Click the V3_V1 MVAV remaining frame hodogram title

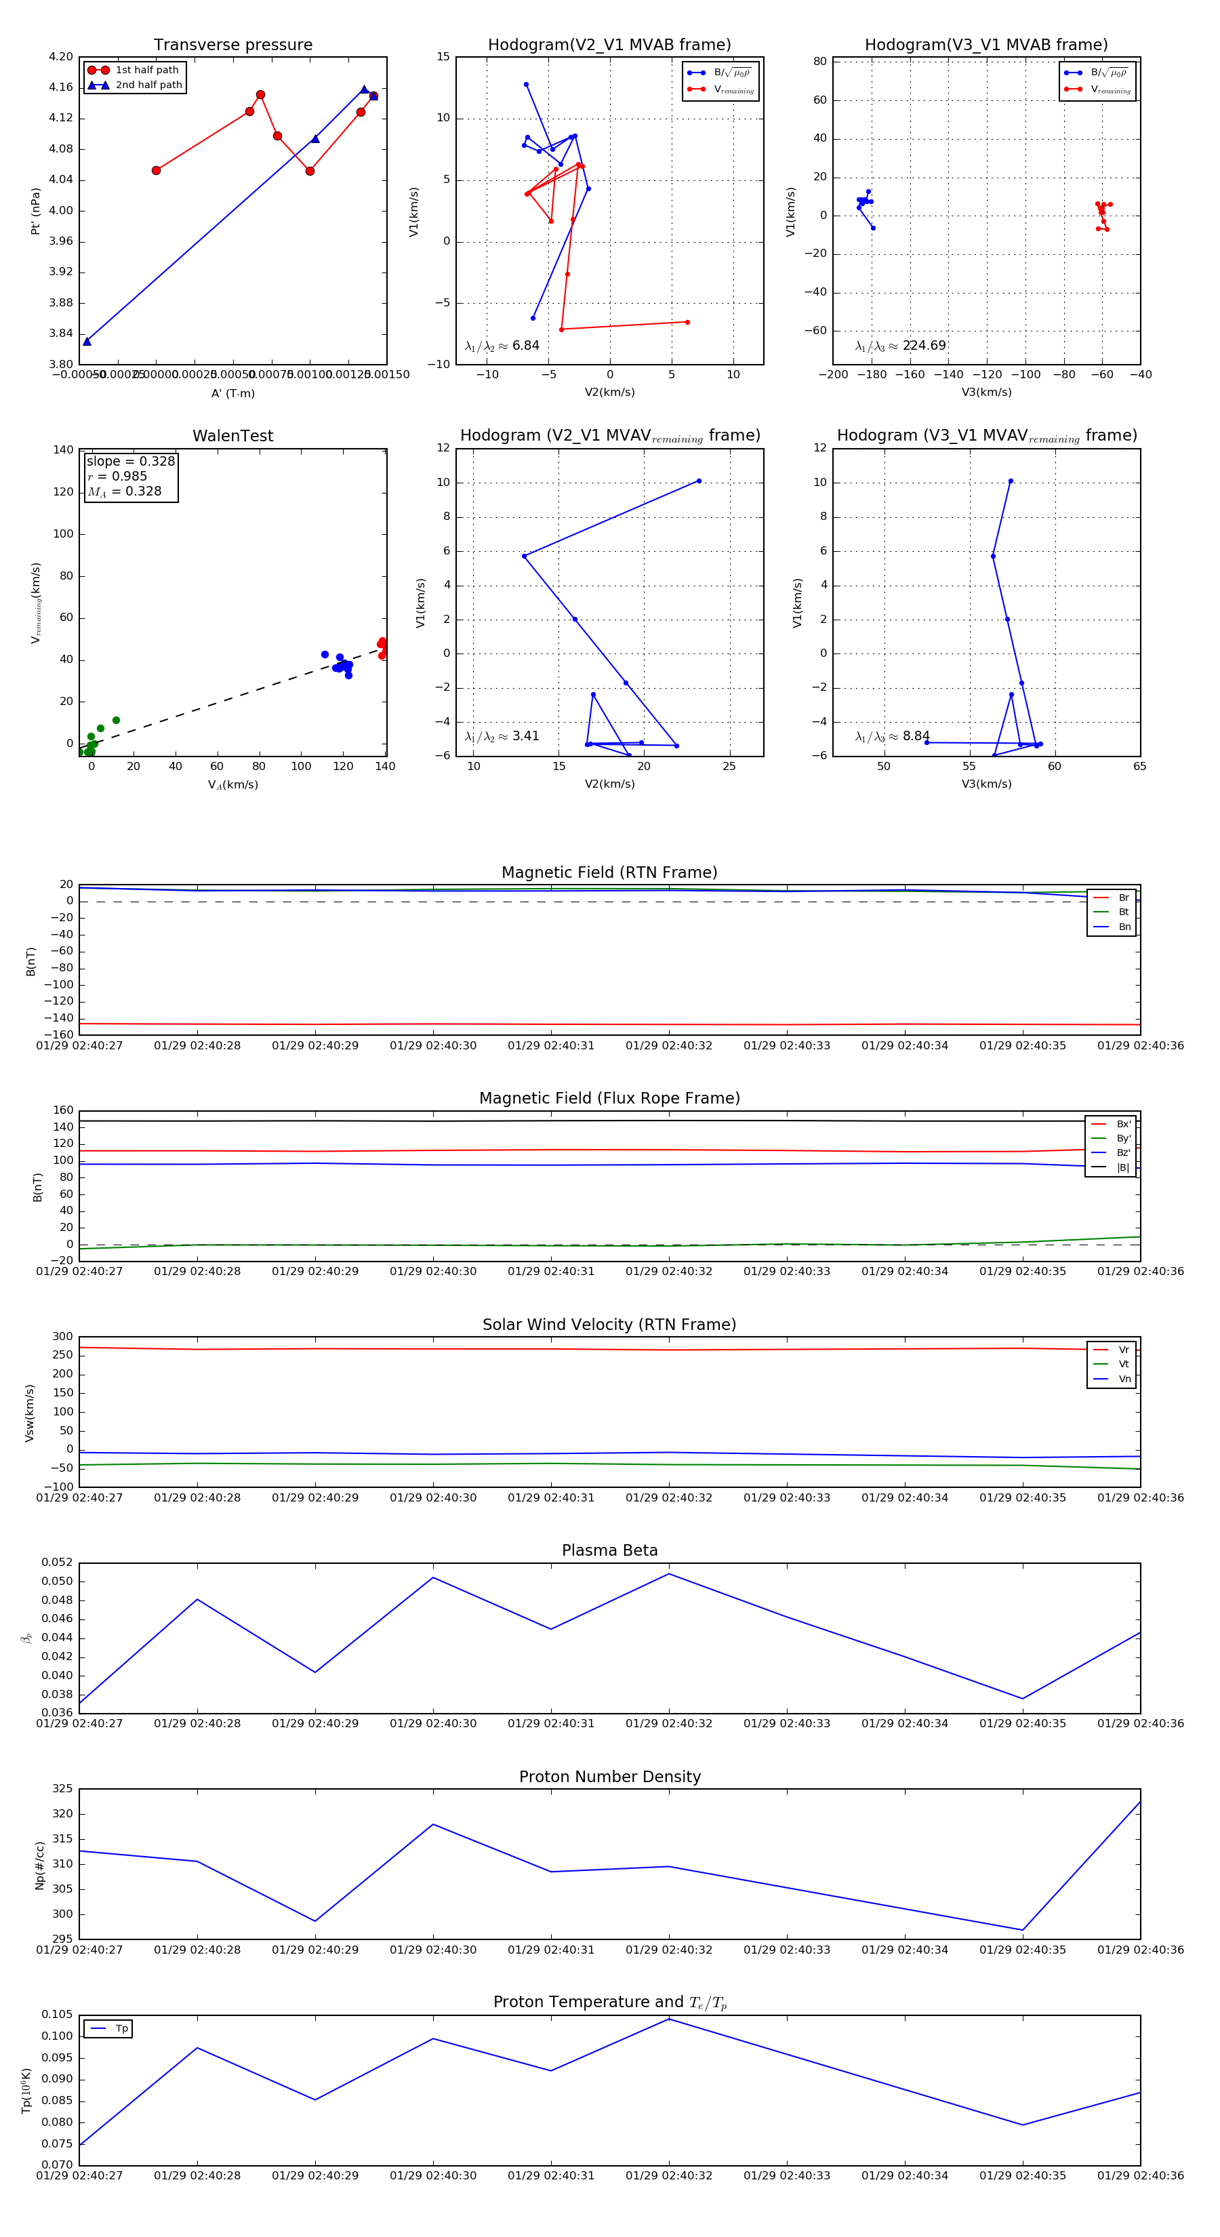point(988,436)
